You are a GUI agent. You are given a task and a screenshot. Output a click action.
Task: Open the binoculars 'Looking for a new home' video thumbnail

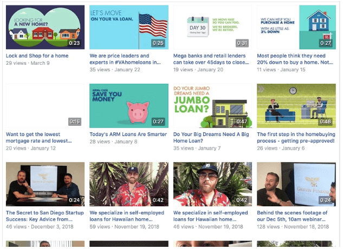(45, 27)
